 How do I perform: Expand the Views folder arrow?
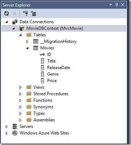pos(20,87)
